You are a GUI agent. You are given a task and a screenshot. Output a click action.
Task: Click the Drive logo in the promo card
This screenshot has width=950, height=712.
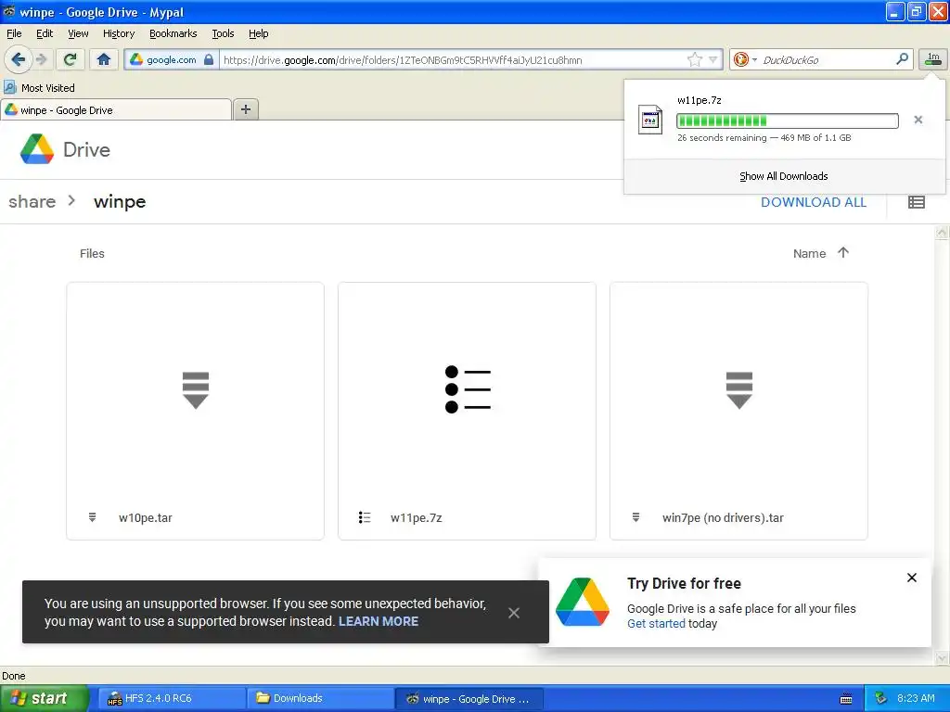pos(583,602)
